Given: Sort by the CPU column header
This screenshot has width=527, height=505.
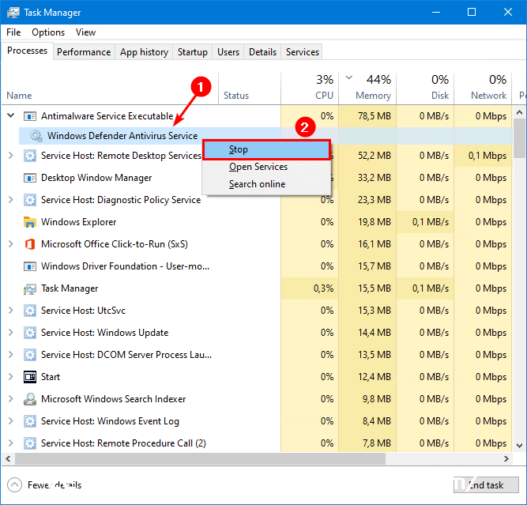Looking at the screenshot, I should point(310,88).
